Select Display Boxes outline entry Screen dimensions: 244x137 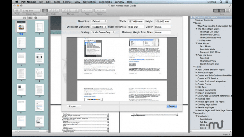click(x=204, y=41)
